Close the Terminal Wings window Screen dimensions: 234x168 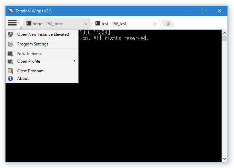pos(220,11)
